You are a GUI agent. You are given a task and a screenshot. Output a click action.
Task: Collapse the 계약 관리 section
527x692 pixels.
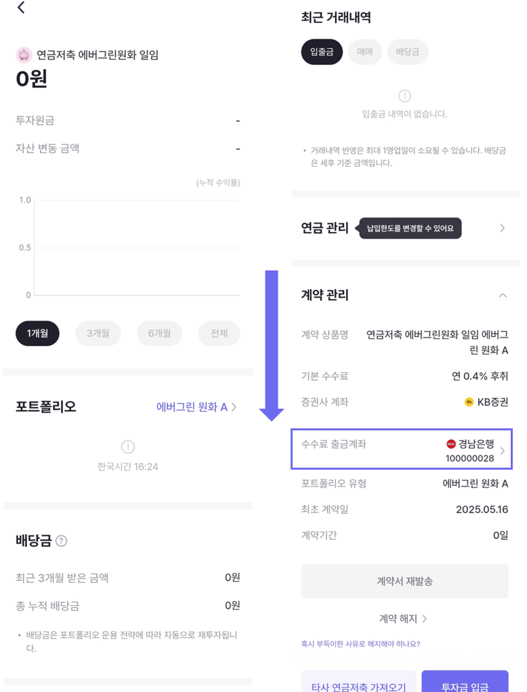(503, 296)
